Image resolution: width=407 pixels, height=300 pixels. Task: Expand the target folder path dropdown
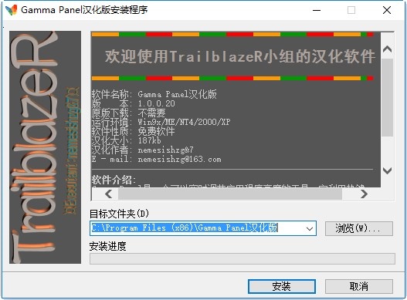click(309, 229)
